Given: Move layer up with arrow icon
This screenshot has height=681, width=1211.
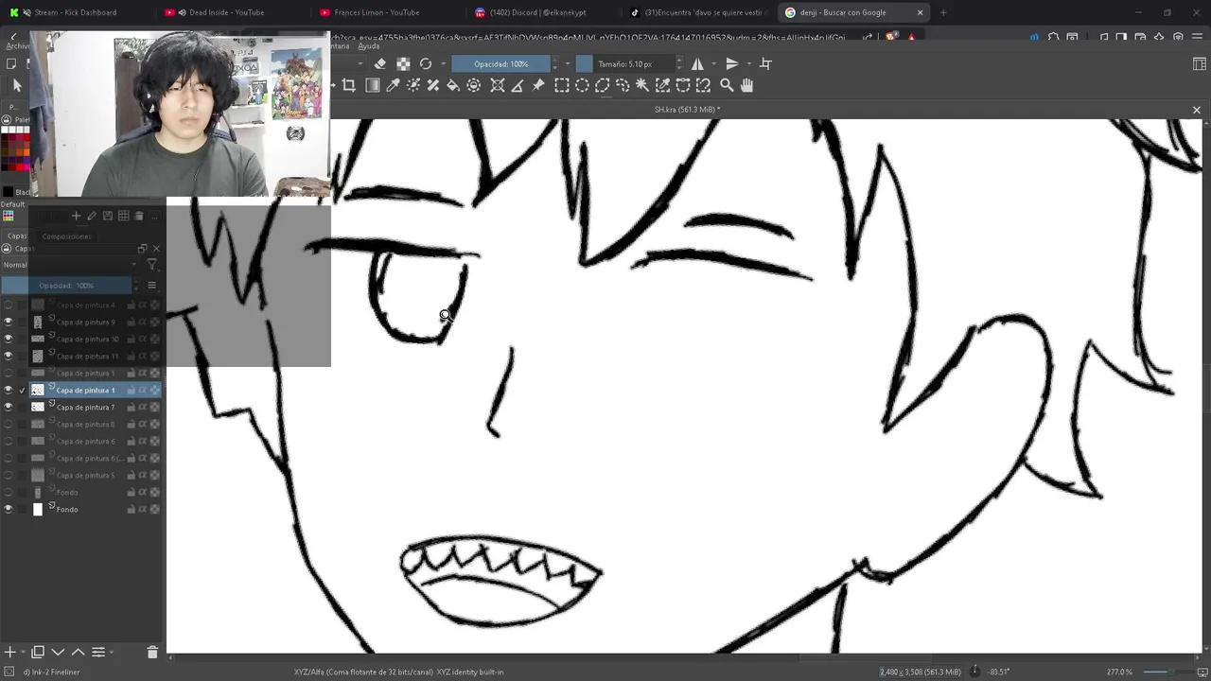Looking at the screenshot, I should click(x=79, y=652).
